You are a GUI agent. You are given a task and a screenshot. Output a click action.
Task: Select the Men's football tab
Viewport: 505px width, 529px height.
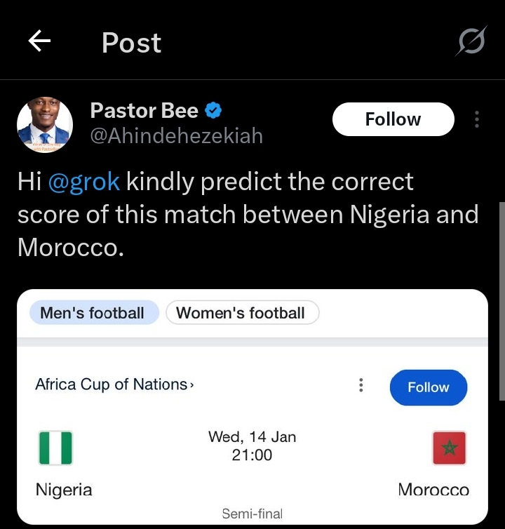(93, 313)
